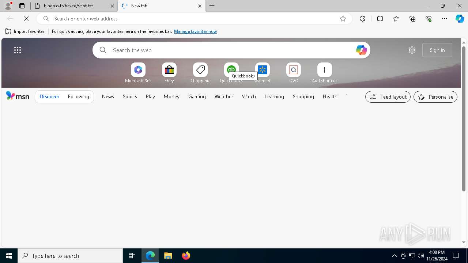Open Task View on taskbar
Image resolution: width=468 pixels, height=263 pixels.
[132, 256]
